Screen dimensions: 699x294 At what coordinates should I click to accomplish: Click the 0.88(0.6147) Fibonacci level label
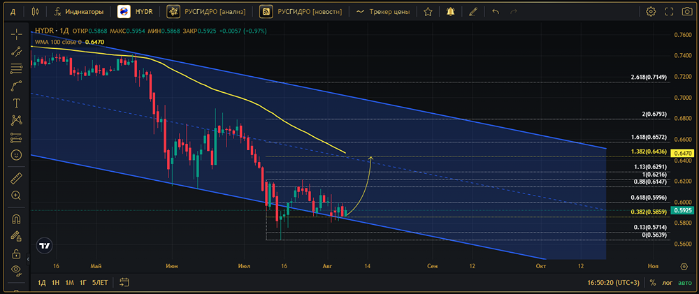click(650, 182)
